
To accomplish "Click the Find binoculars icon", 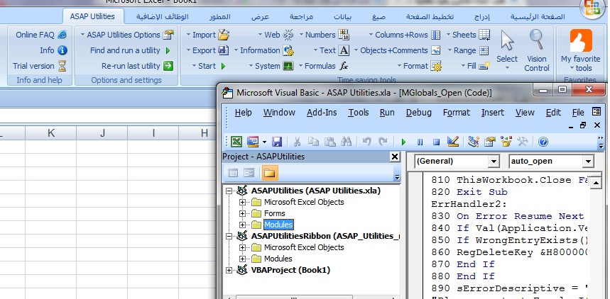I will pos(346,142).
